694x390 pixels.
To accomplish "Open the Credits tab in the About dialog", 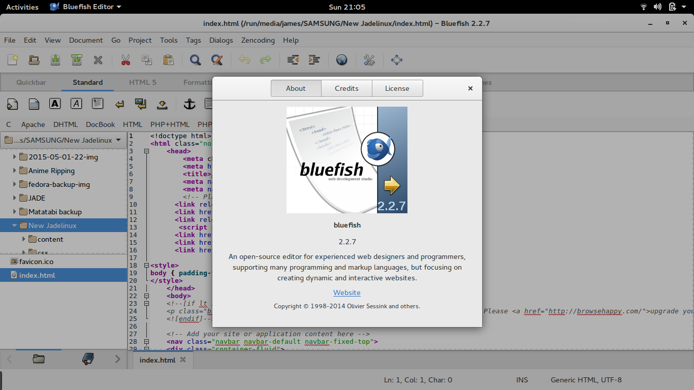I will [x=346, y=88].
